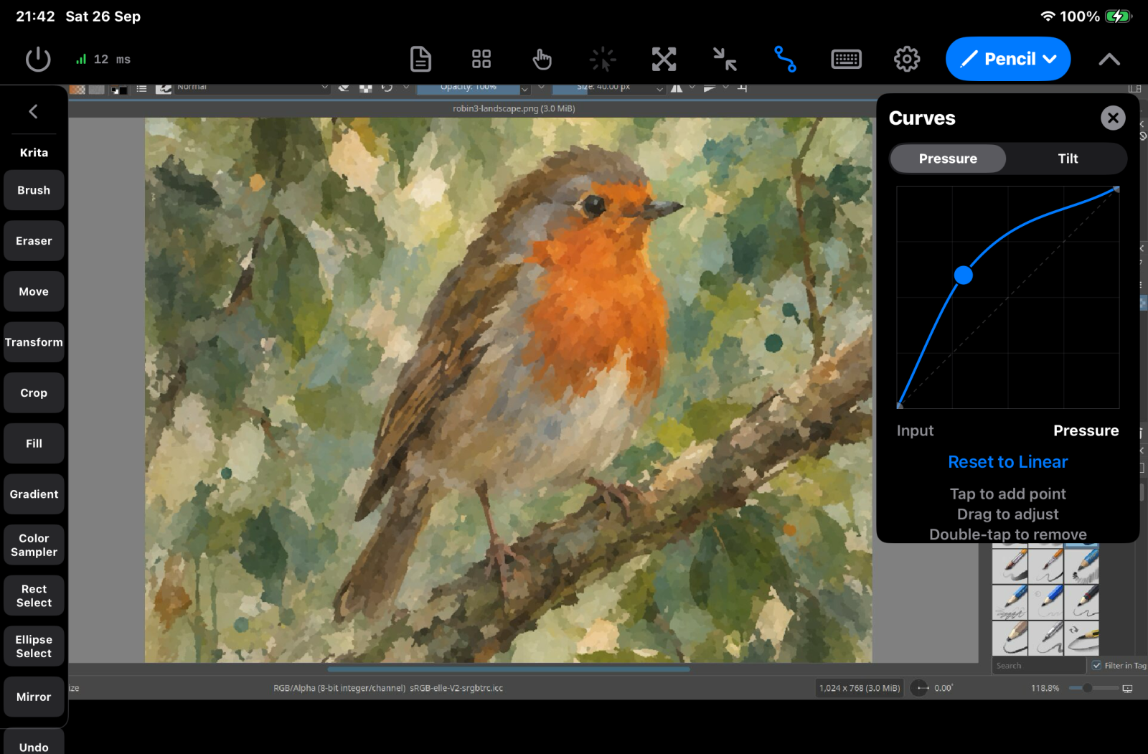The height and width of the screenshot is (754, 1148).
Task: Open the document file icon in top toolbar
Action: tap(420, 60)
